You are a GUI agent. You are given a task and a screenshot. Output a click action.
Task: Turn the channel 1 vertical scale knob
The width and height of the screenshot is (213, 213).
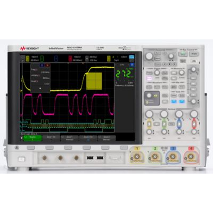(149, 114)
